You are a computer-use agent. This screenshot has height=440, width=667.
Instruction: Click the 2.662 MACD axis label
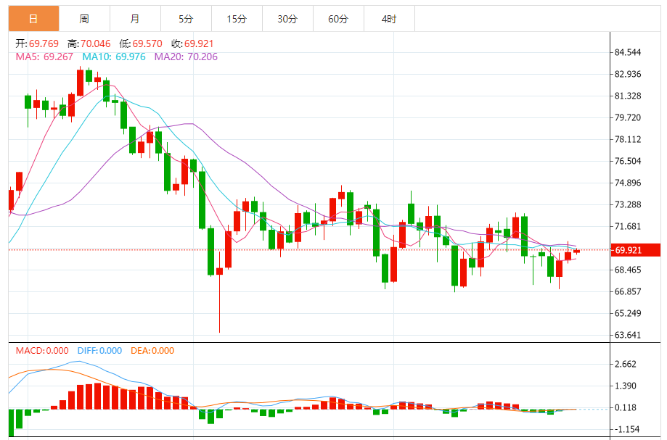626,364
